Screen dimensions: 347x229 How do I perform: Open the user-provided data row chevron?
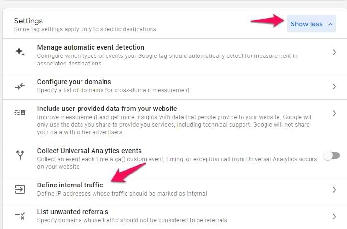point(334,113)
